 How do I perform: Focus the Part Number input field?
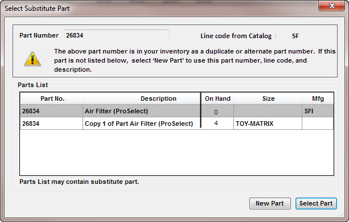[116, 35]
